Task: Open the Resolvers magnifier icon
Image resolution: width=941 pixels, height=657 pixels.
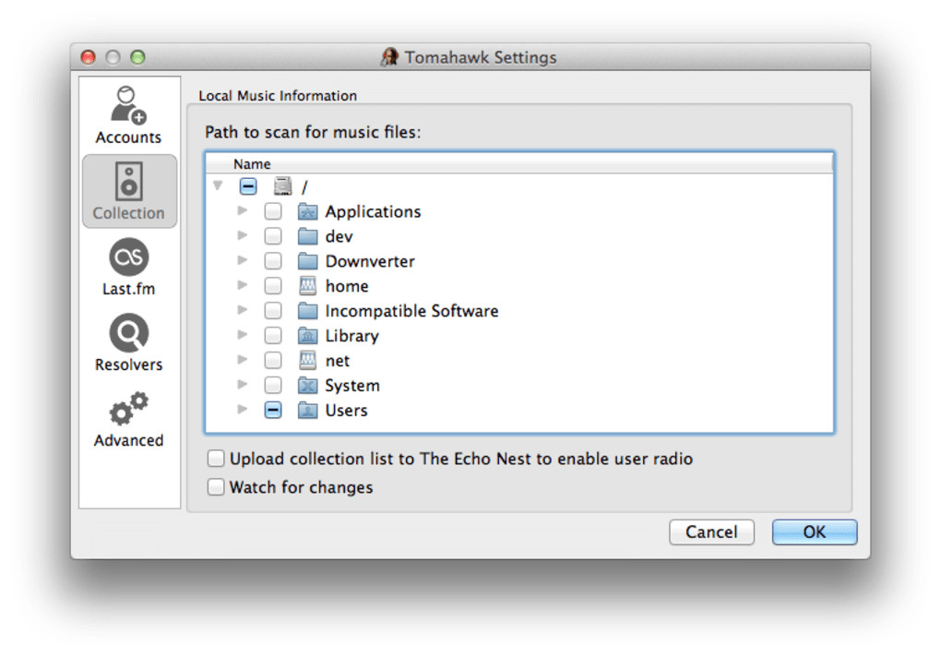Action: [x=129, y=333]
